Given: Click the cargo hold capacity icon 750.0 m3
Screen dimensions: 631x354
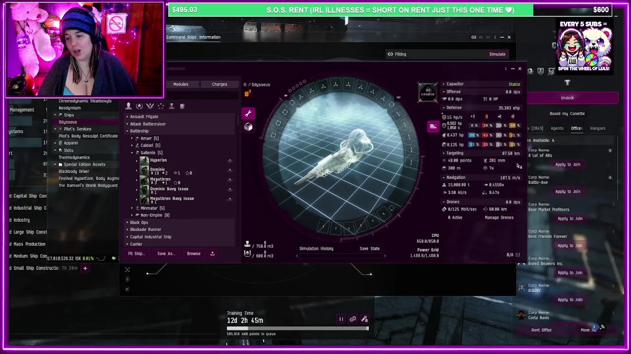Looking at the screenshot, I should (x=247, y=244).
